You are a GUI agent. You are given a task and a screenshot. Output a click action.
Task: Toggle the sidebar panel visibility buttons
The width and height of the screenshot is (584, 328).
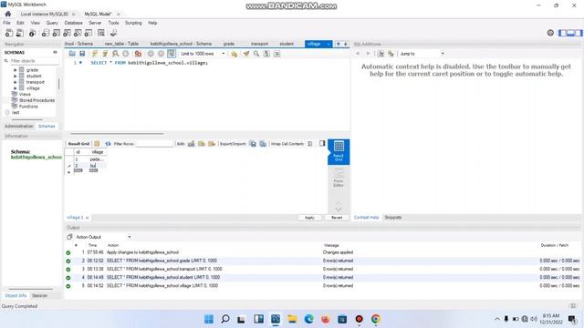(x=570, y=33)
